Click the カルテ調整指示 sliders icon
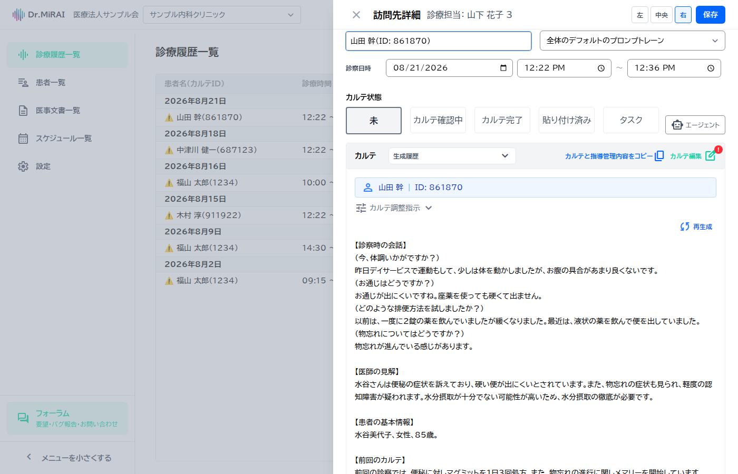The width and height of the screenshot is (738, 474). (x=361, y=208)
